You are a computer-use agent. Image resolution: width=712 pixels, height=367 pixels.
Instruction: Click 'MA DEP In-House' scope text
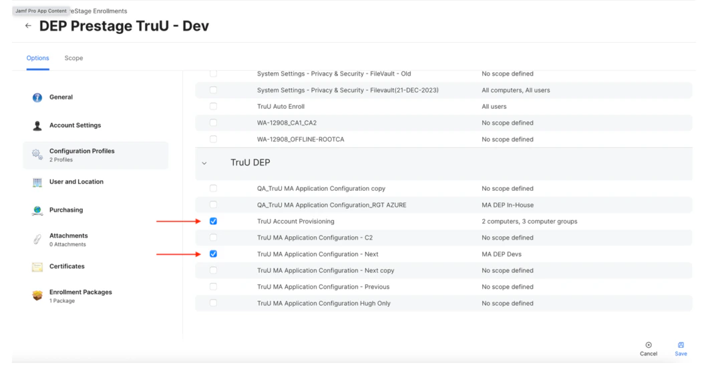508,205
